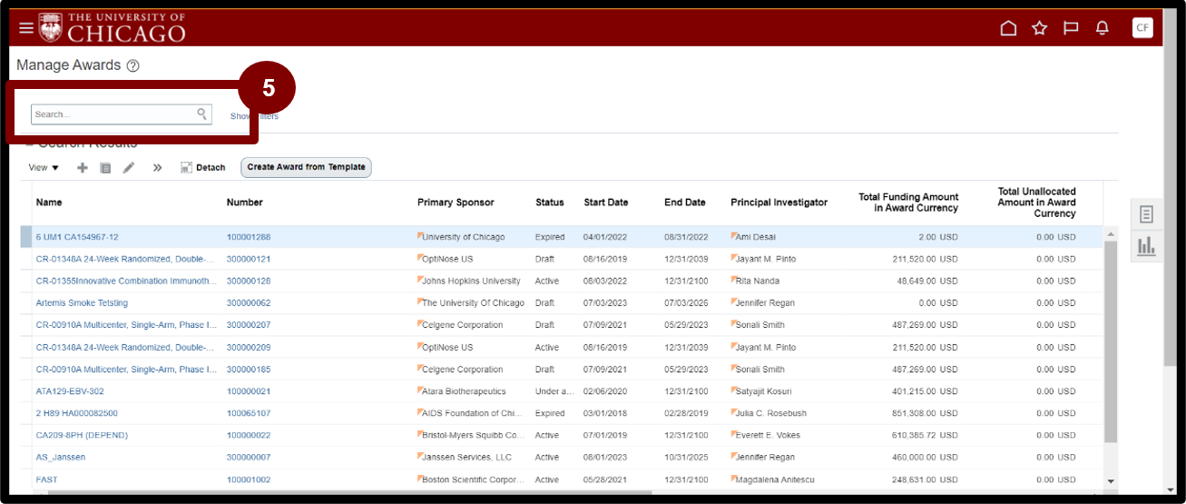
Task: Open Artemis Smoke Tetsting award
Action: 82,303
